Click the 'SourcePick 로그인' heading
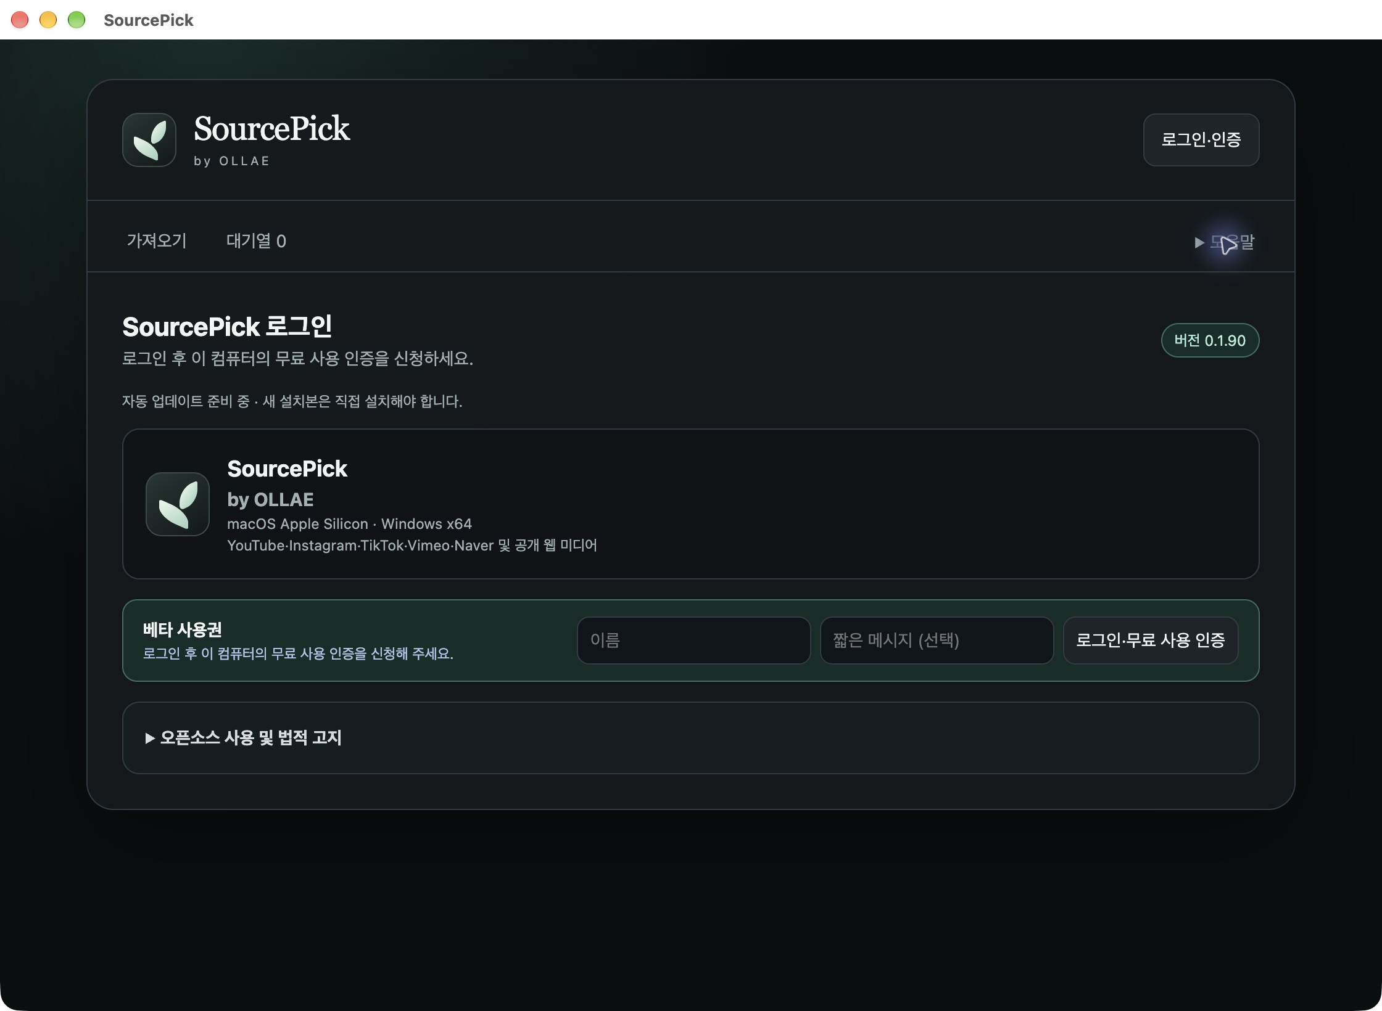 pos(227,327)
